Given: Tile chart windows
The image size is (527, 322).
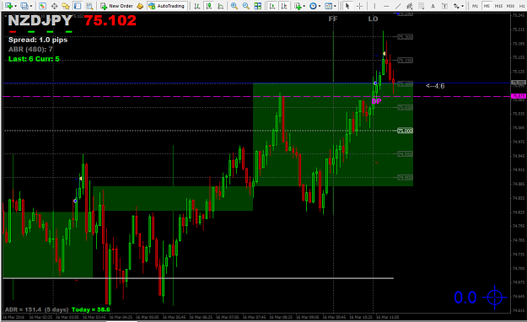Looking at the screenshot, I should tap(258, 6).
